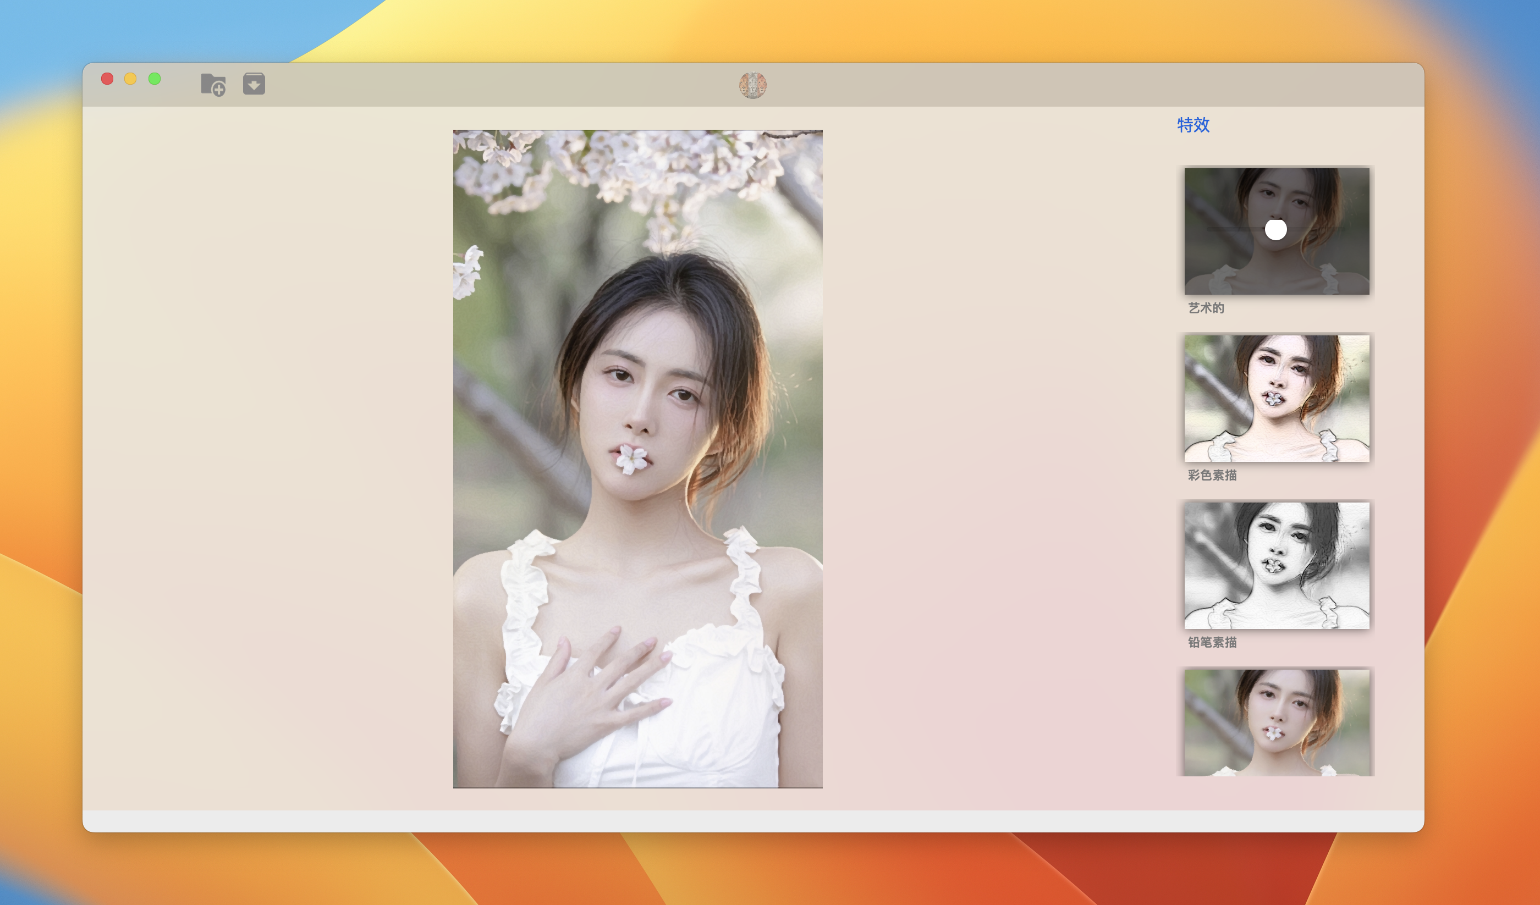Screen dimensions: 1540x905
Task: Close the window with red button
Action: pyautogui.click(x=107, y=79)
